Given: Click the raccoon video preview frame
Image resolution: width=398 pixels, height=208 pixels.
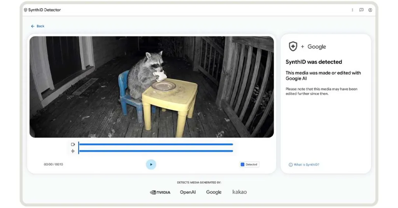Looking at the screenshot, I should [151, 87].
